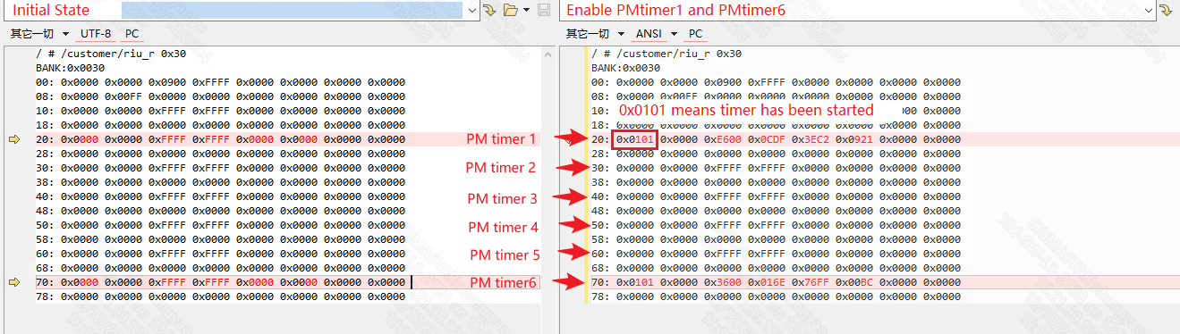Click the PC line-ending label in left pane
Viewport: 1180px width, 334px height.
(132, 34)
